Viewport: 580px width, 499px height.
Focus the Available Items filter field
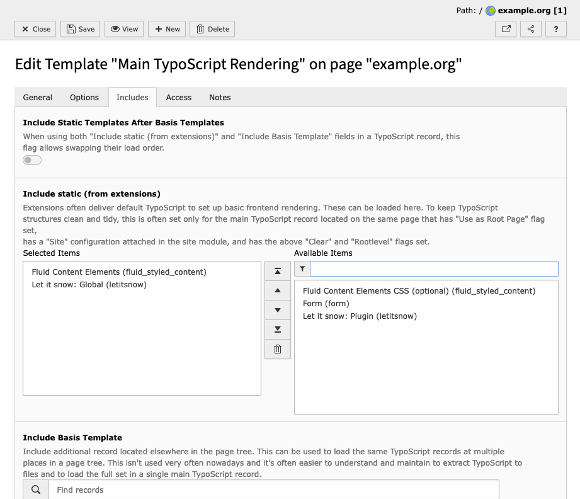pyautogui.click(x=434, y=269)
